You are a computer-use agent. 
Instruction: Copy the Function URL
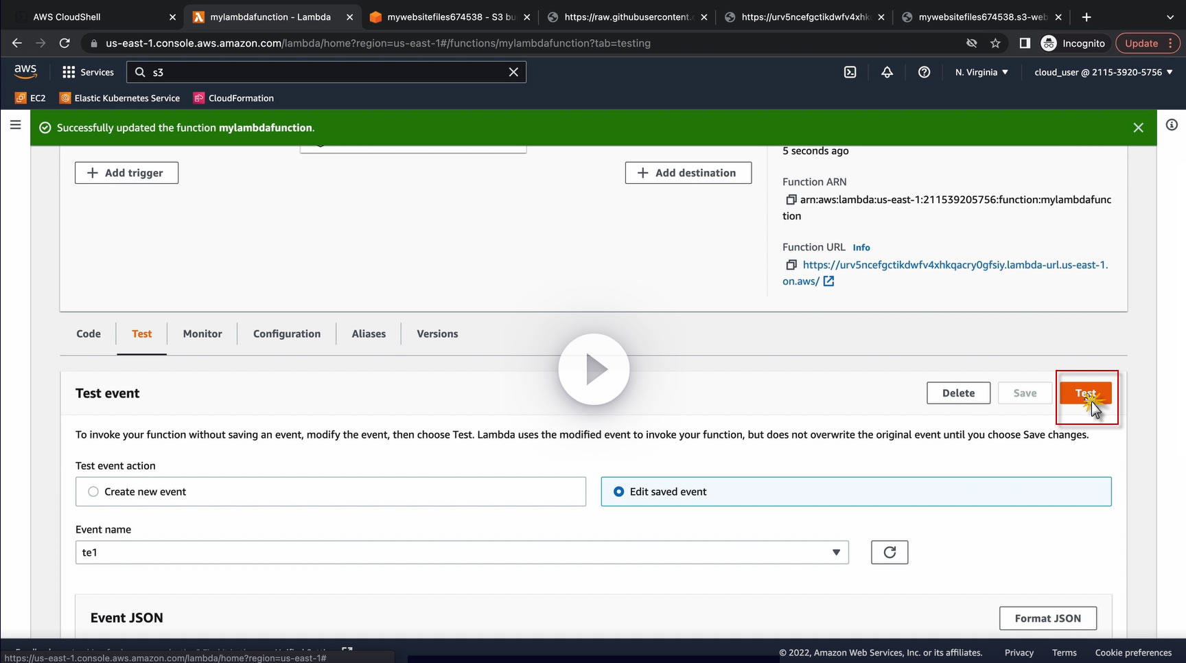pos(791,265)
